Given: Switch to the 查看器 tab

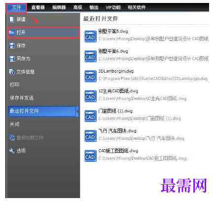Looking at the screenshot, I should [38, 7].
